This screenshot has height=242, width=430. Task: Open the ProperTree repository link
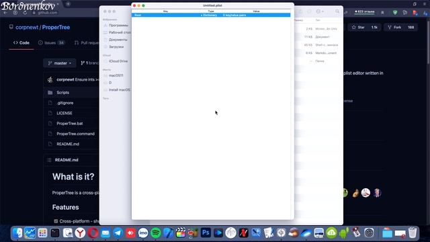pyautogui.click(x=56, y=27)
